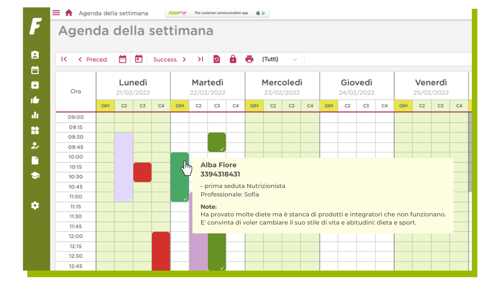Open the contacts badge sidebar icon
504x284 pixels.
click(x=35, y=55)
